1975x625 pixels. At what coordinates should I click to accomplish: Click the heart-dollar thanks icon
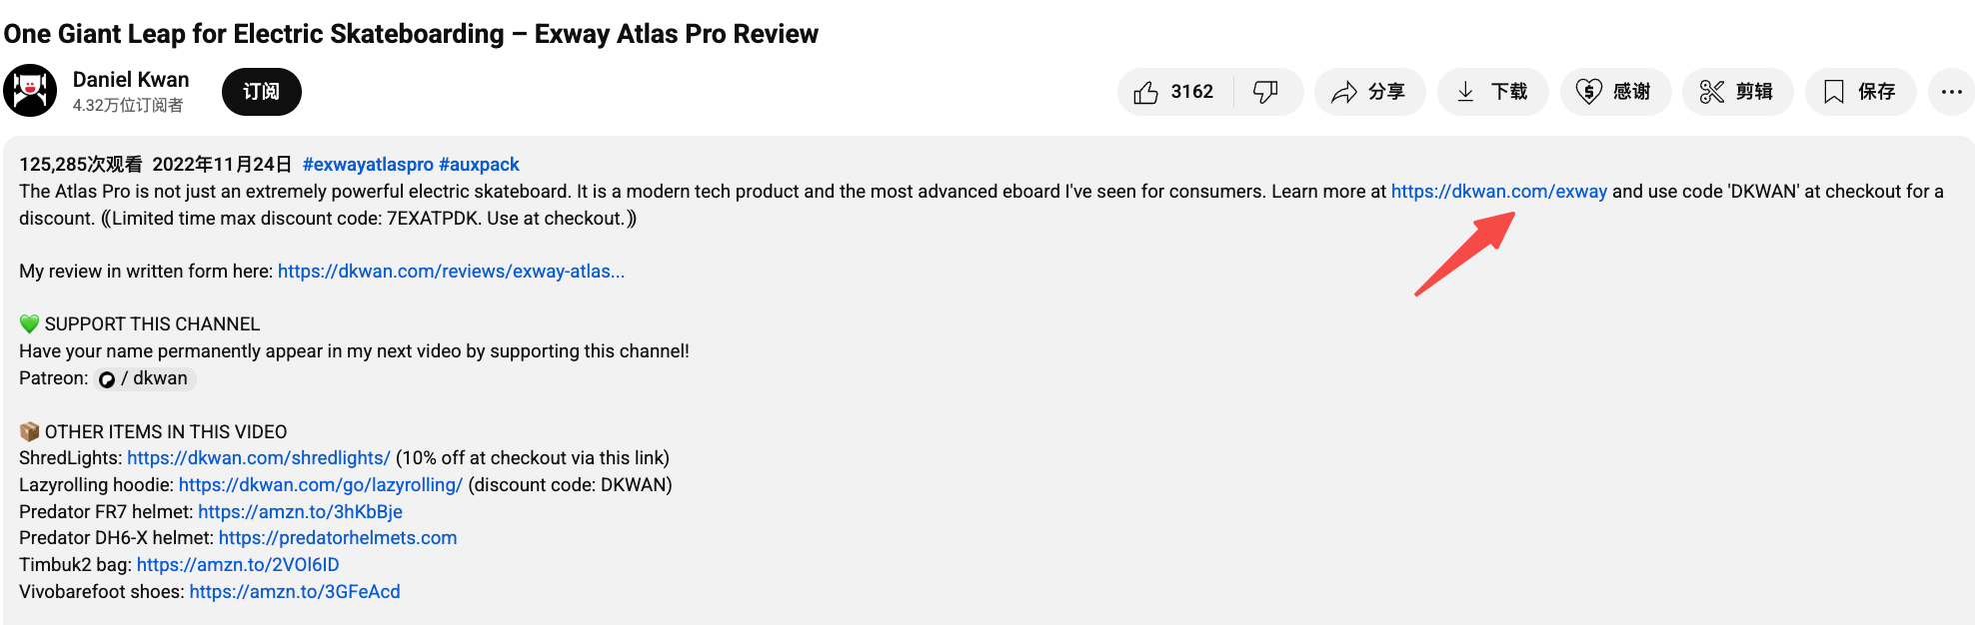[1588, 93]
